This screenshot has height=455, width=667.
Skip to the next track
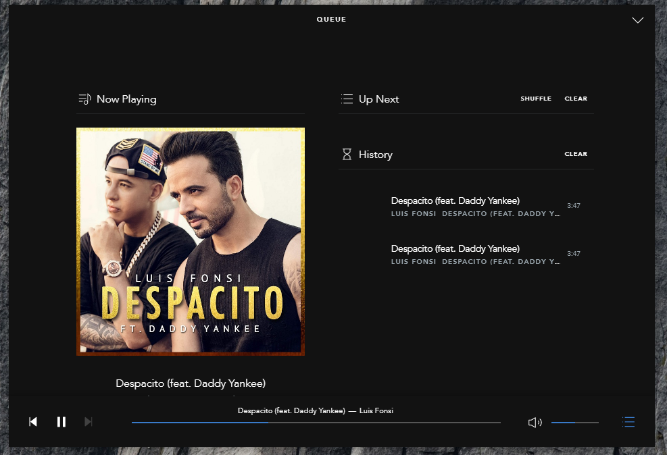click(x=89, y=421)
